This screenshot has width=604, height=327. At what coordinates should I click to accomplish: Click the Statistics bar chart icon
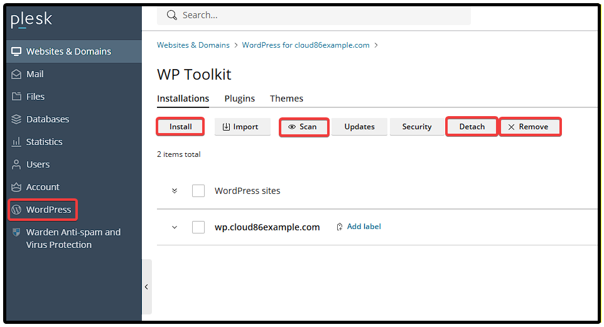pos(16,142)
